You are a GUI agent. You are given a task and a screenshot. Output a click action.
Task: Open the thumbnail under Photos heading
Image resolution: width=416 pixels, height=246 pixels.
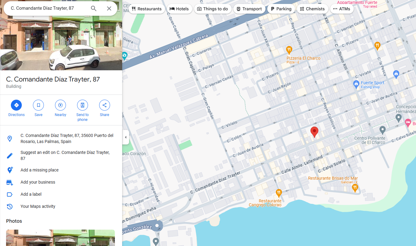coord(60,238)
